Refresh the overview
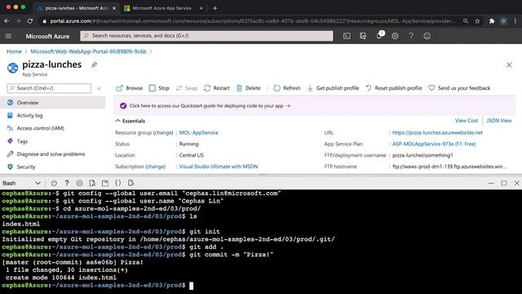Screen dimensions: 522x294 [287, 88]
